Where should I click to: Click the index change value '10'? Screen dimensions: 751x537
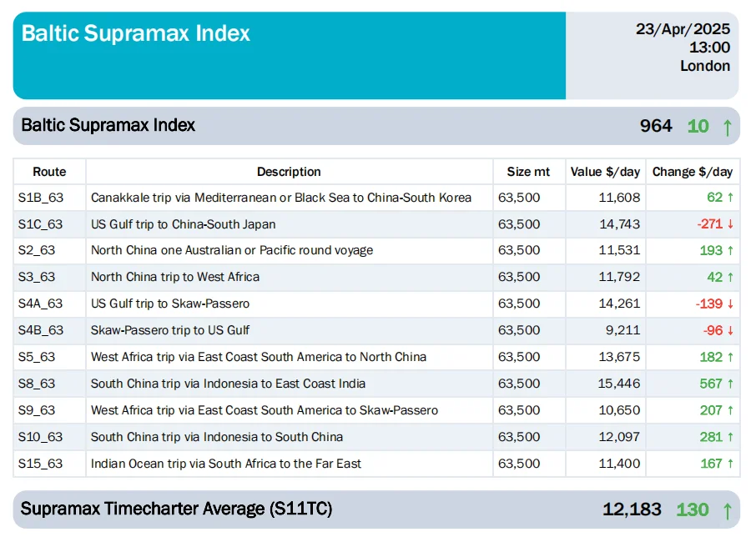pos(698,126)
